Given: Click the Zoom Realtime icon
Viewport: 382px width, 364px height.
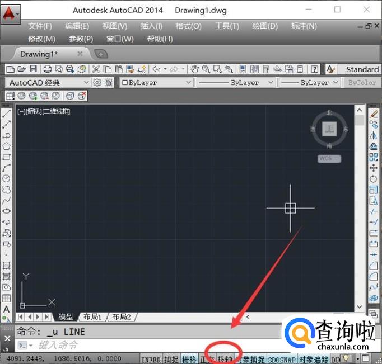Looking at the screenshot, I should 206,69.
